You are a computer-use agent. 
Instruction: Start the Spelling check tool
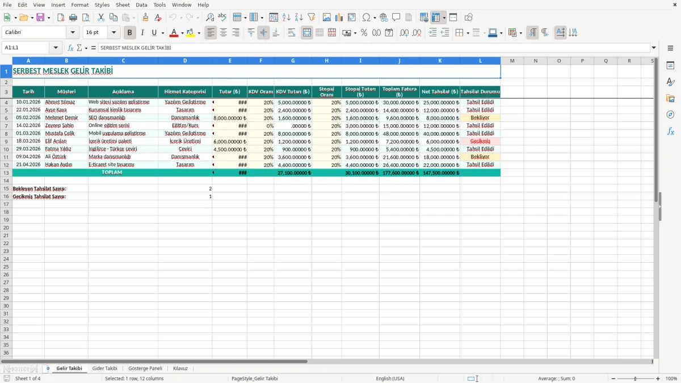[222, 18]
